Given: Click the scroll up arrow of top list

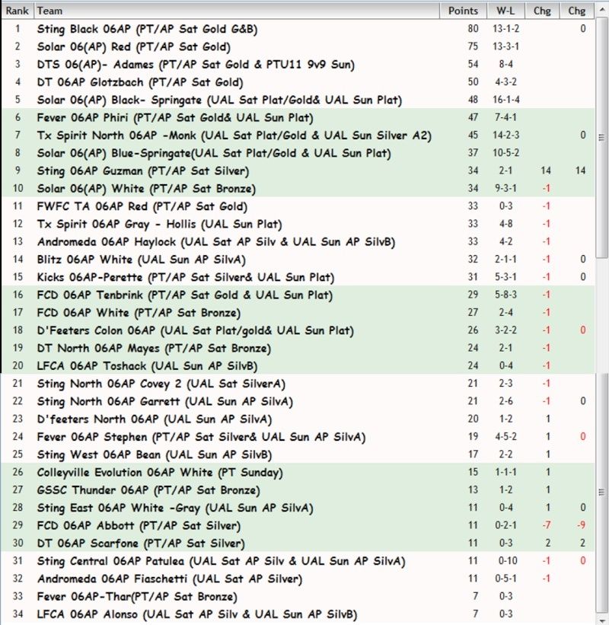Looking at the screenshot, I should [x=602, y=9].
